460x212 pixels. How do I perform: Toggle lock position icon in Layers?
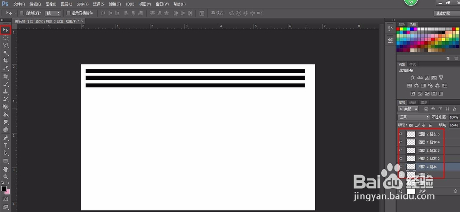424,125
